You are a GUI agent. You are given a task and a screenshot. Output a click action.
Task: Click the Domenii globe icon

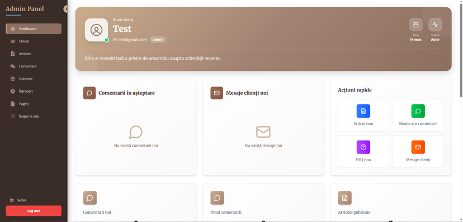pyautogui.click(x=13, y=79)
